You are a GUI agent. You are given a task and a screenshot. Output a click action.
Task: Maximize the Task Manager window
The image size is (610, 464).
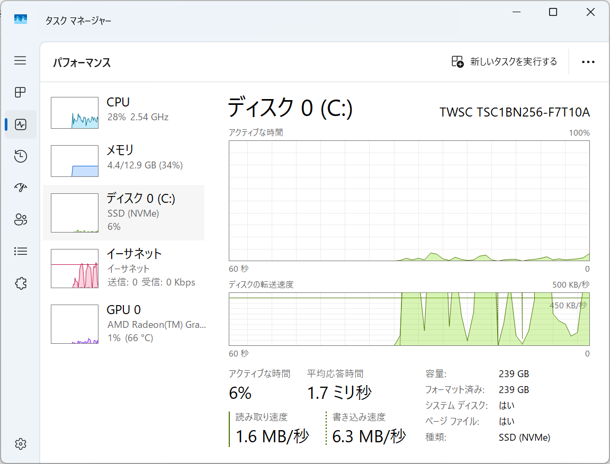(x=553, y=12)
